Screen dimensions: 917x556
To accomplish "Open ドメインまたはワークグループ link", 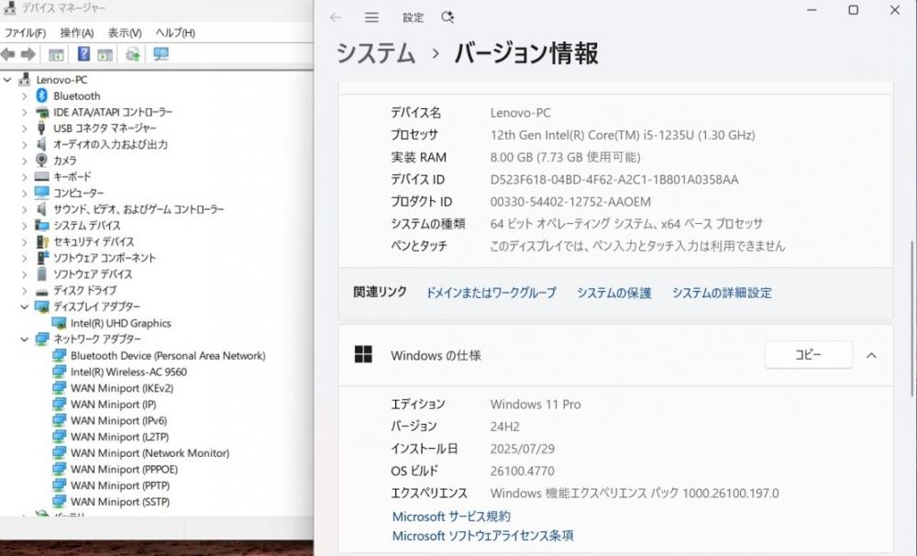I will click(x=491, y=293).
